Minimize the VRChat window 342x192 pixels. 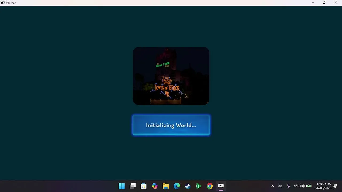pos(313,3)
